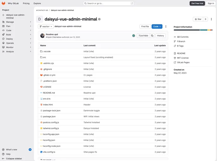
Task: Select Deploy in the sidebar
Action: point(17,39)
